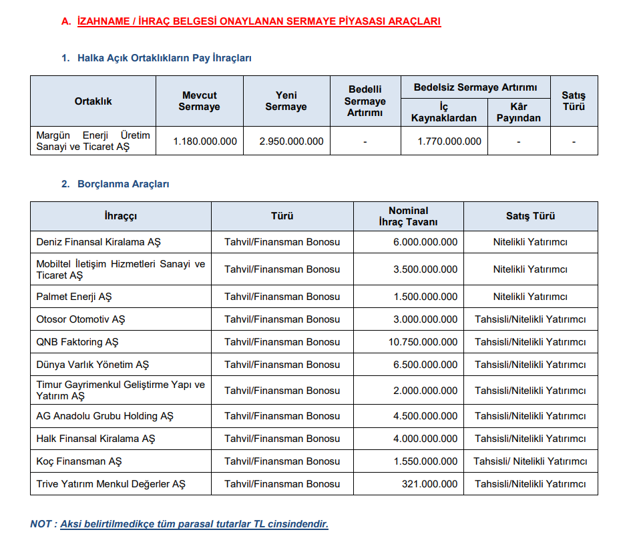This screenshot has width=633, height=542.
Task: Click 'Timur Gayrimenkul Geliştirme Yapı ve Yatırım AŞ'
Action: point(120,390)
